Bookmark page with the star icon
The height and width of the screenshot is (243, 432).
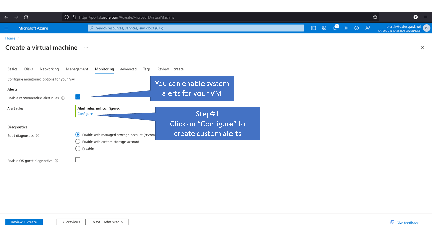(375, 17)
